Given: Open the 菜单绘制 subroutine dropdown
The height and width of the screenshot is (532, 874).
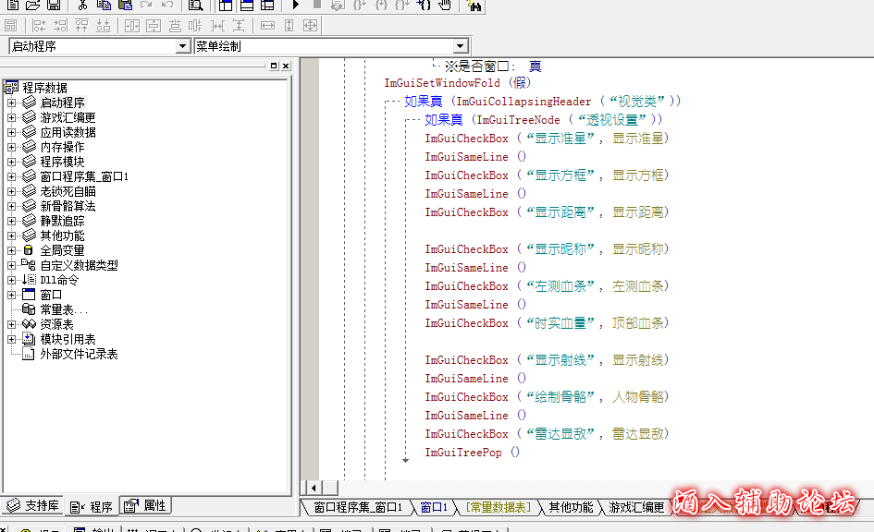Looking at the screenshot, I should click(x=461, y=46).
